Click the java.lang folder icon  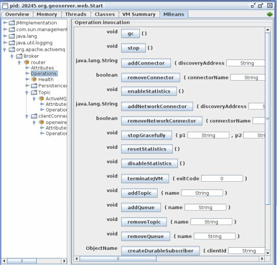[12, 36]
